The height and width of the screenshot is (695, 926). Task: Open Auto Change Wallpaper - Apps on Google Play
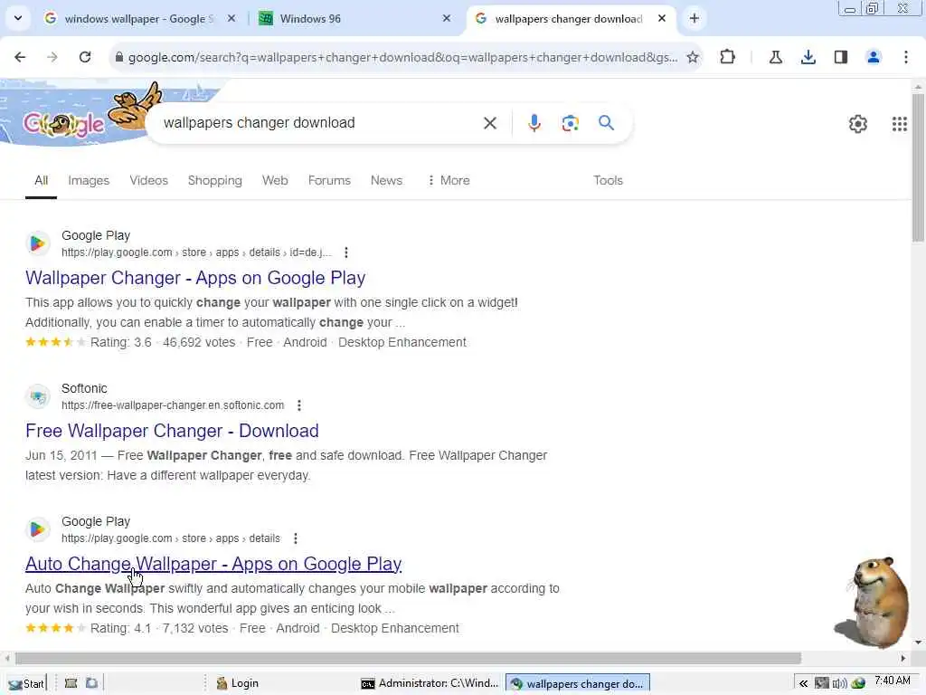pyautogui.click(x=213, y=564)
